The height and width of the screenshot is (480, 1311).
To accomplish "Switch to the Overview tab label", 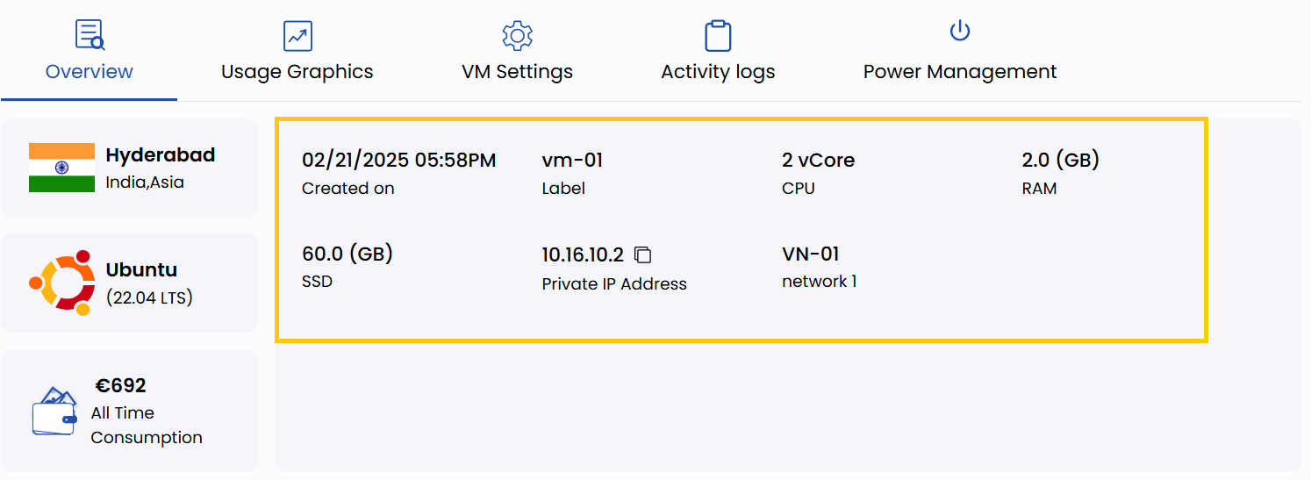I will click(90, 72).
